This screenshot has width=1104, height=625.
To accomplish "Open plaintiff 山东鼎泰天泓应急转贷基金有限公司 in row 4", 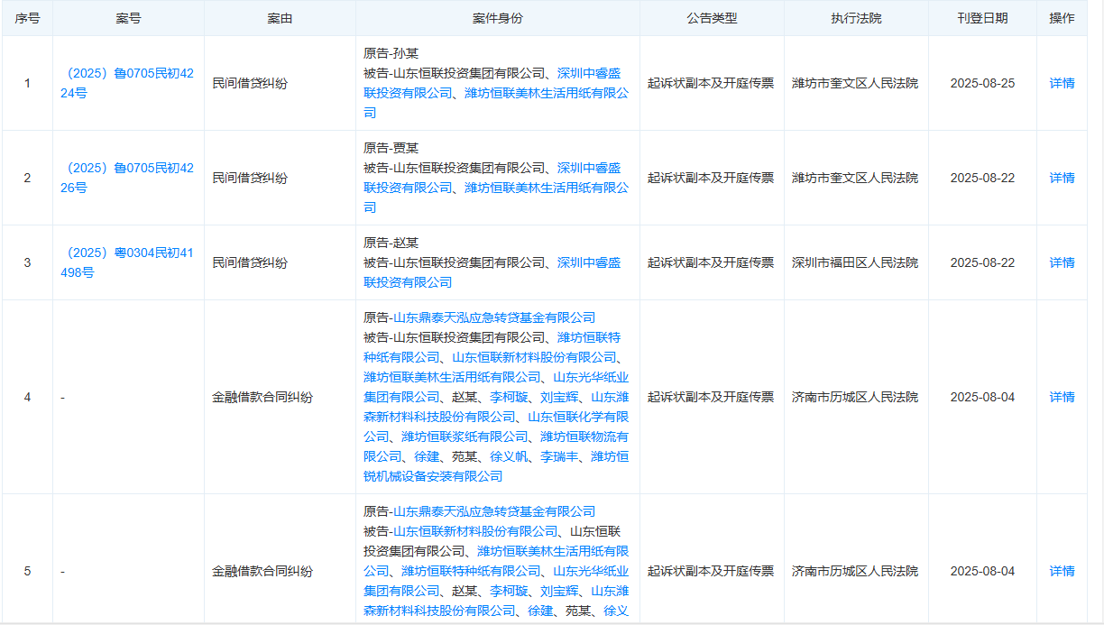I will point(494,317).
